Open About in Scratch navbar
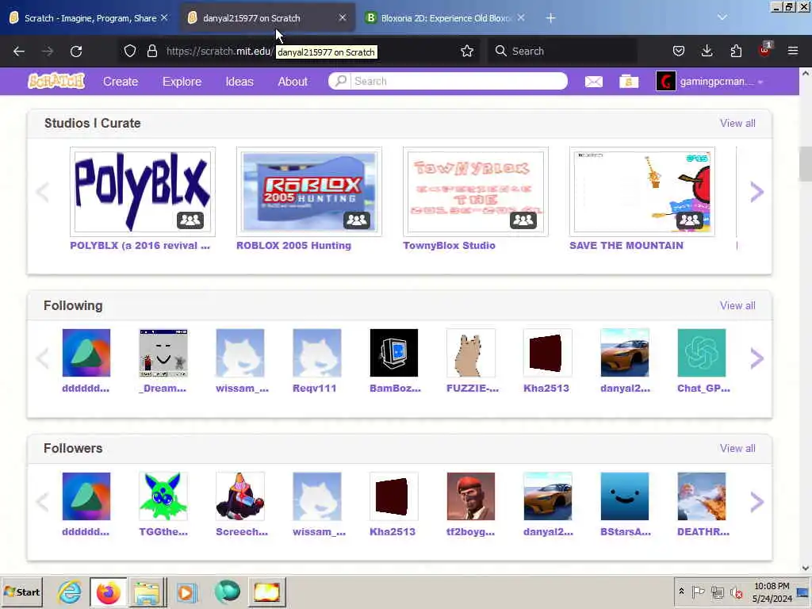 293,82
